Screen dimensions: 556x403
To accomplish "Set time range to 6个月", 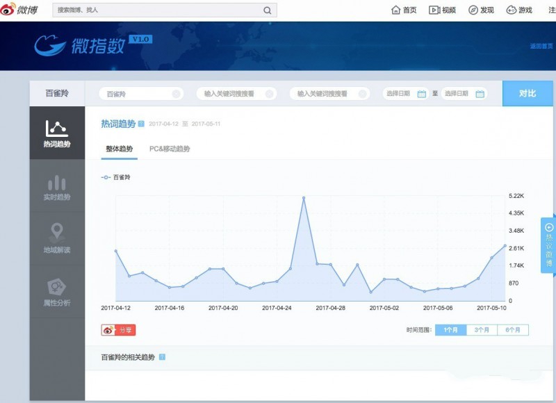I will [x=513, y=330].
